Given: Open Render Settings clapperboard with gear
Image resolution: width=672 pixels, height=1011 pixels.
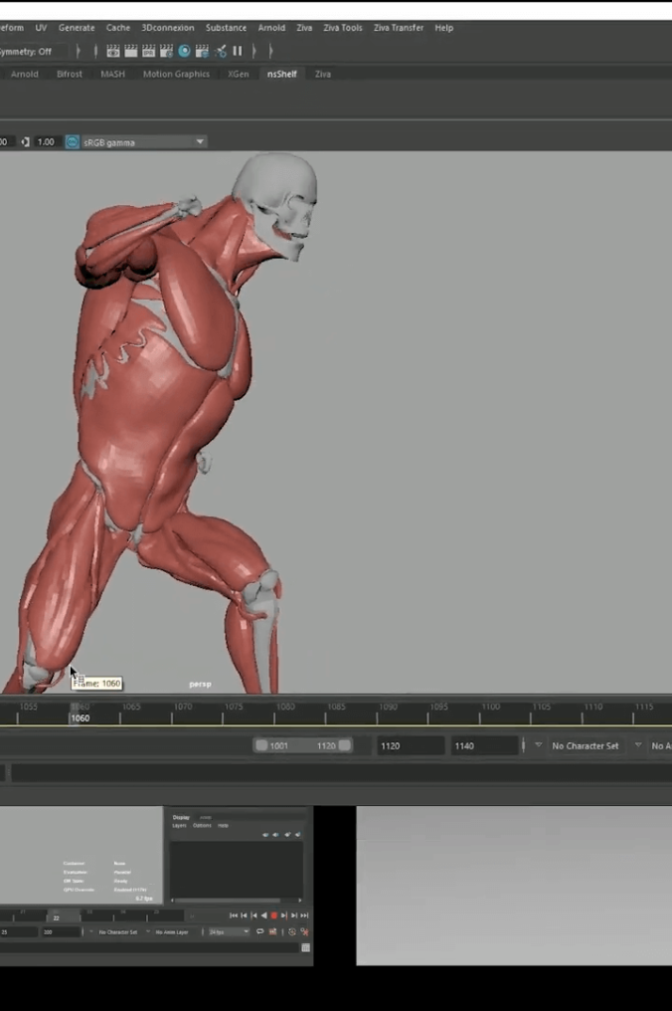Looking at the screenshot, I should [x=166, y=51].
